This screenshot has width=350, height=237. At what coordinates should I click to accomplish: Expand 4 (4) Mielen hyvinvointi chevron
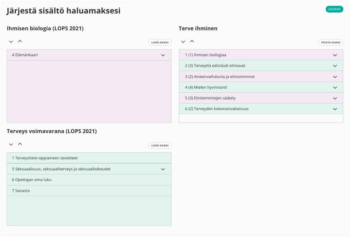tap(335, 87)
